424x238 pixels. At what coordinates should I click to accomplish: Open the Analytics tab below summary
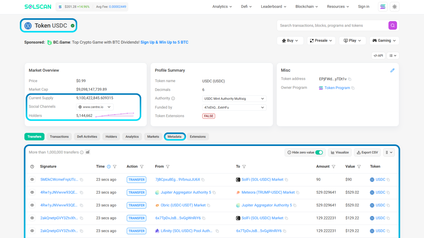click(x=132, y=137)
